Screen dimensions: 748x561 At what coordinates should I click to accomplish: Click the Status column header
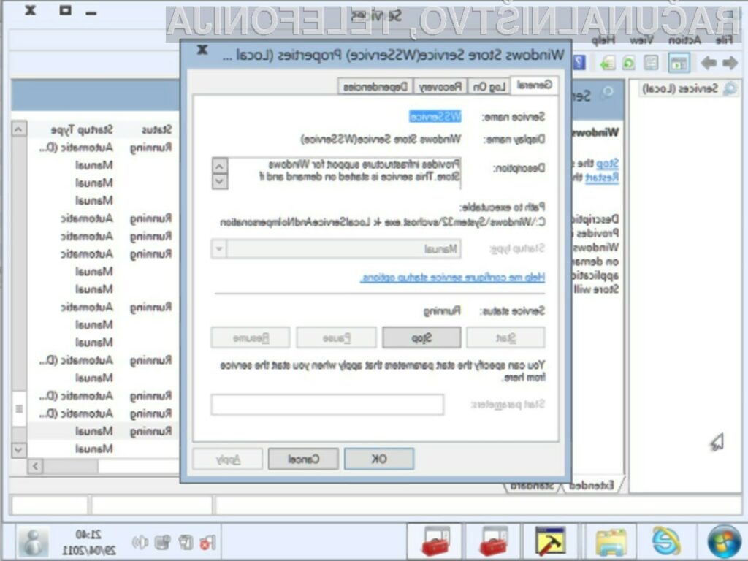156,129
